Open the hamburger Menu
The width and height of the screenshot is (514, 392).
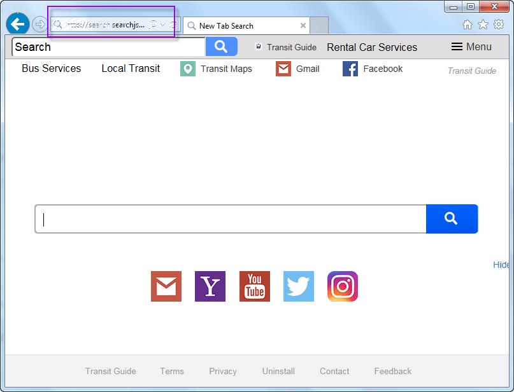471,47
